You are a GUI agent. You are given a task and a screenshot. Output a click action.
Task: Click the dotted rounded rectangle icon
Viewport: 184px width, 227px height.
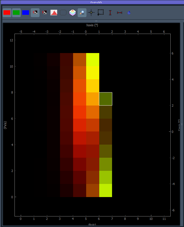pyautogui.click(x=63, y=13)
